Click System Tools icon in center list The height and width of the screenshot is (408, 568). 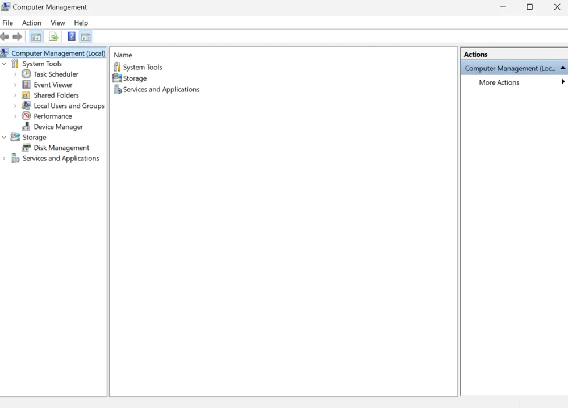(x=117, y=67)
